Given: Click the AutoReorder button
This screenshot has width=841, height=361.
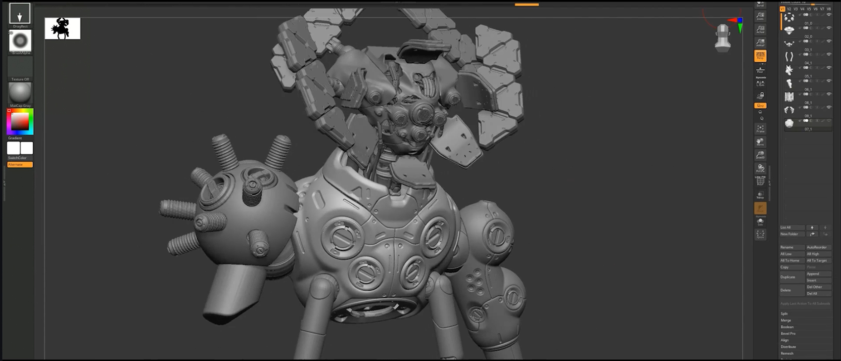Looking at the screenshot, I should (819, 247).
